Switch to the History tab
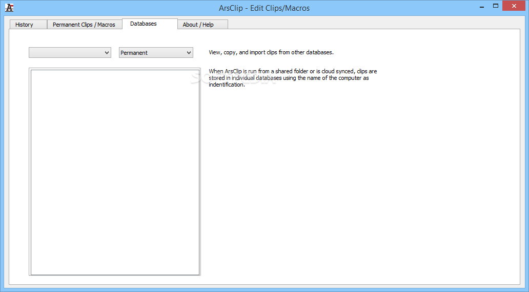 (x=28, y=25)
